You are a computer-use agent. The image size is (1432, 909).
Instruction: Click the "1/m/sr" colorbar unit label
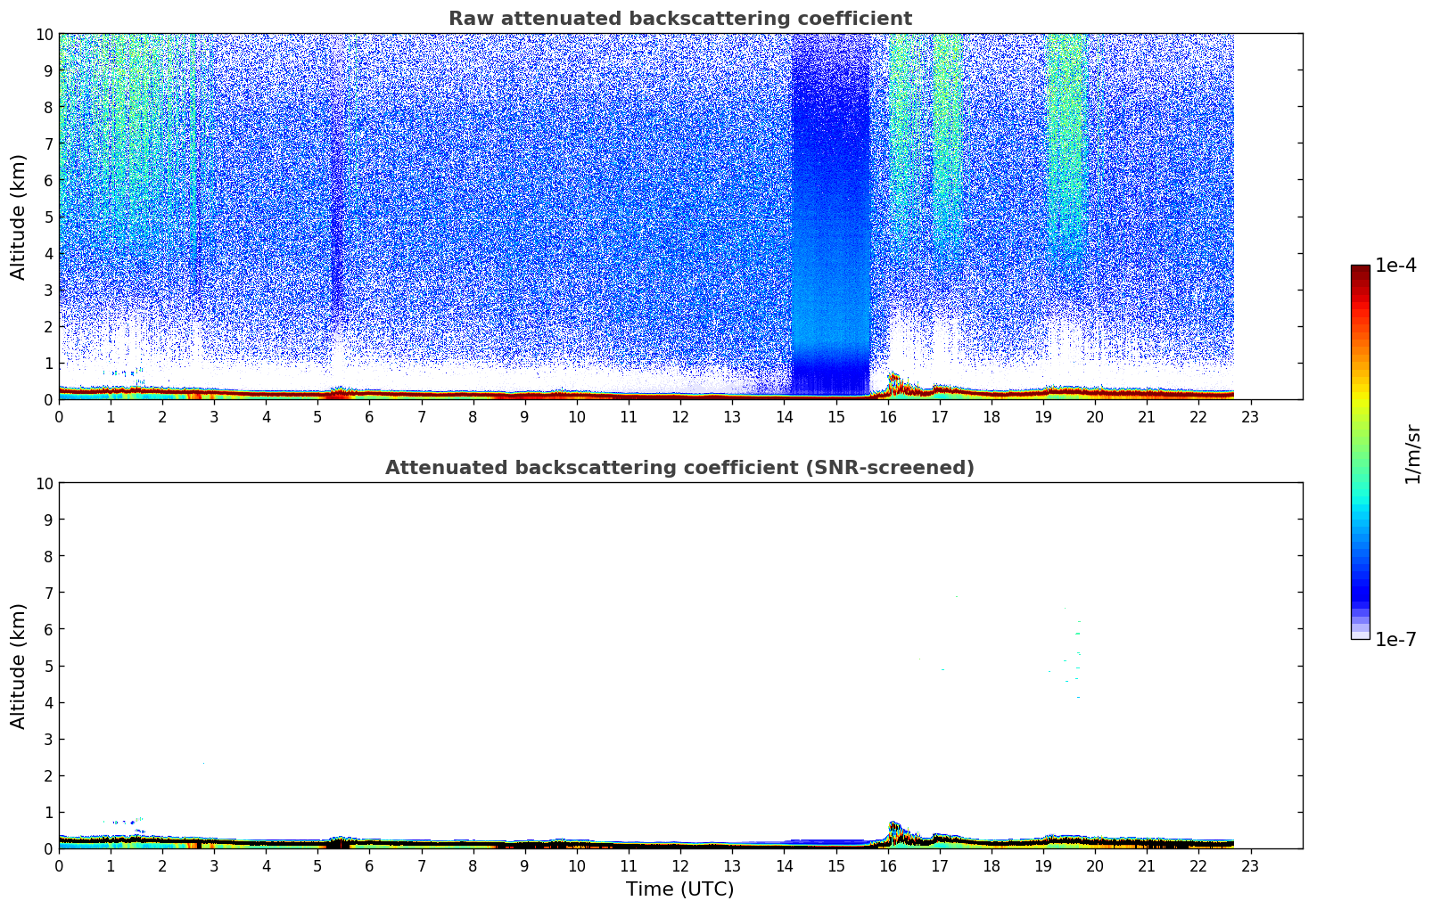tap(1411, 454)
